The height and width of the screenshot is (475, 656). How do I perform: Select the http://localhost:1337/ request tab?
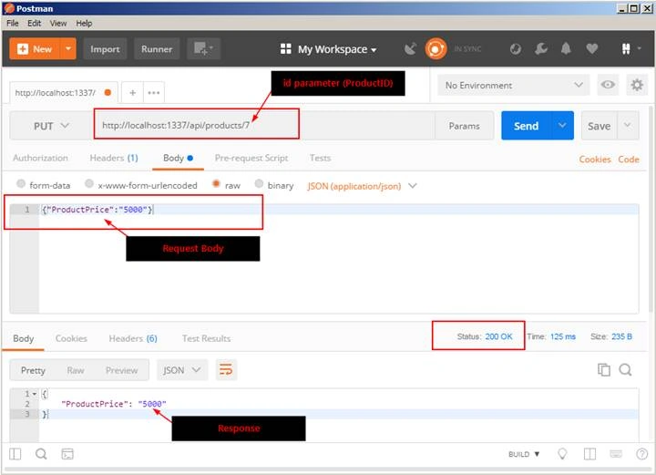[x=64, y=92]
